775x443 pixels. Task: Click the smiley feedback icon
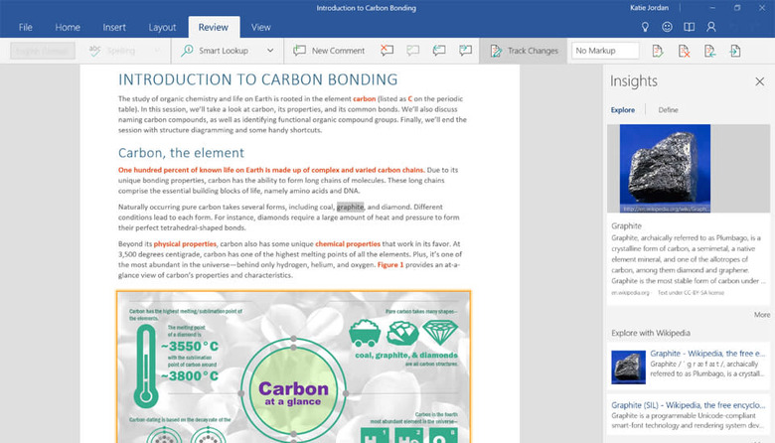click(x=668, y=27)
